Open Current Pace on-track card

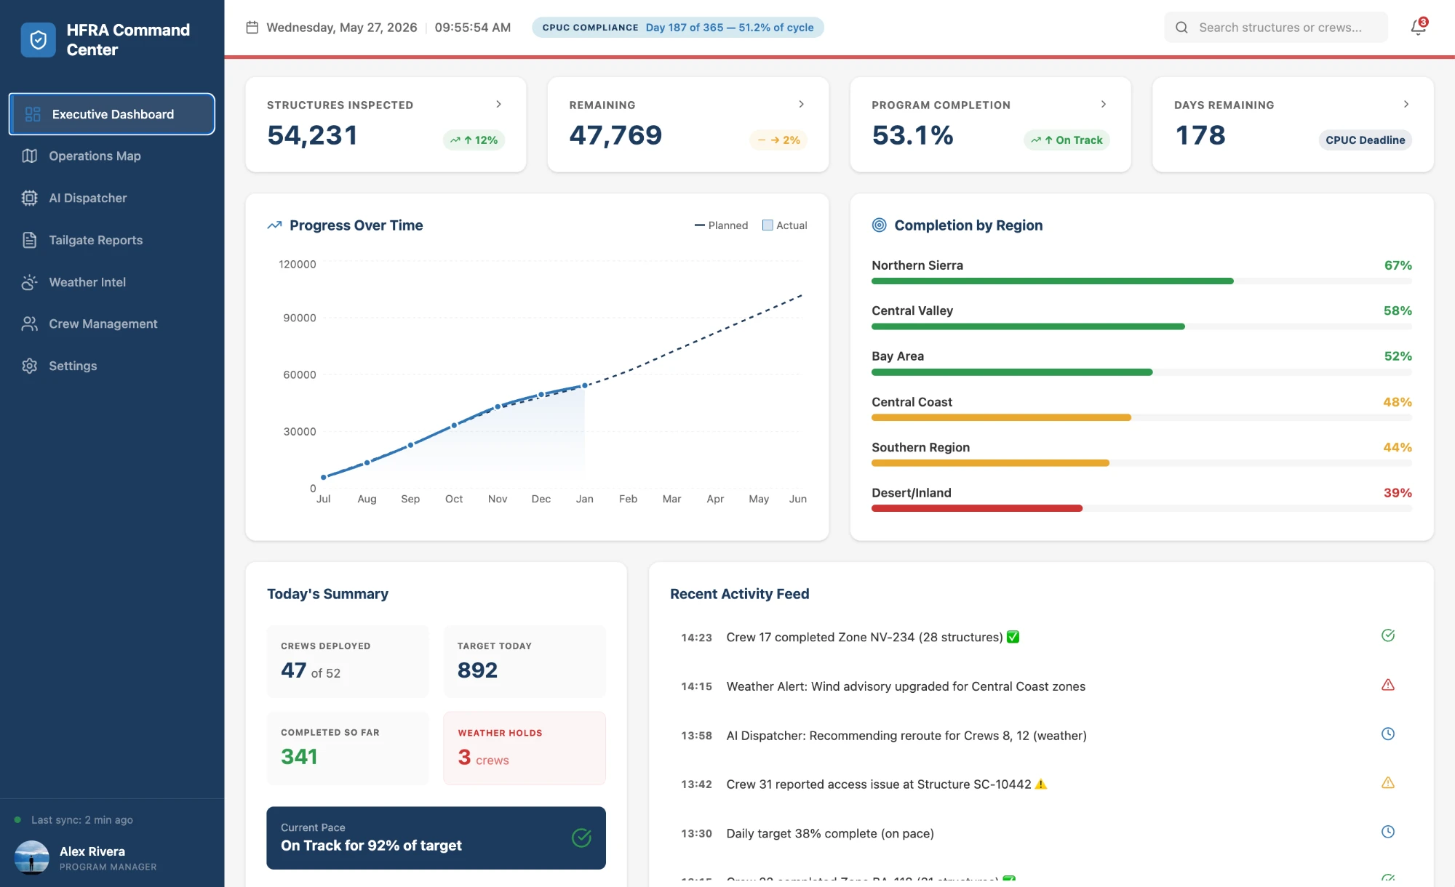[436, 838]
